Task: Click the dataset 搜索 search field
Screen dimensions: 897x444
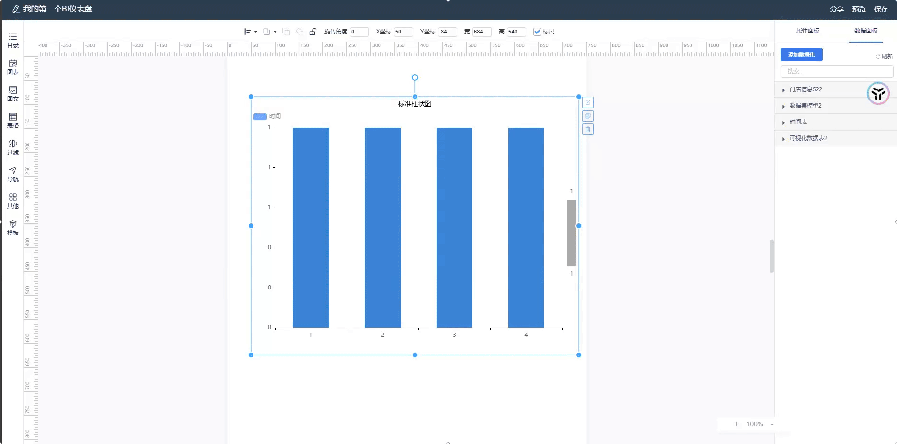Action: (837, 71)
